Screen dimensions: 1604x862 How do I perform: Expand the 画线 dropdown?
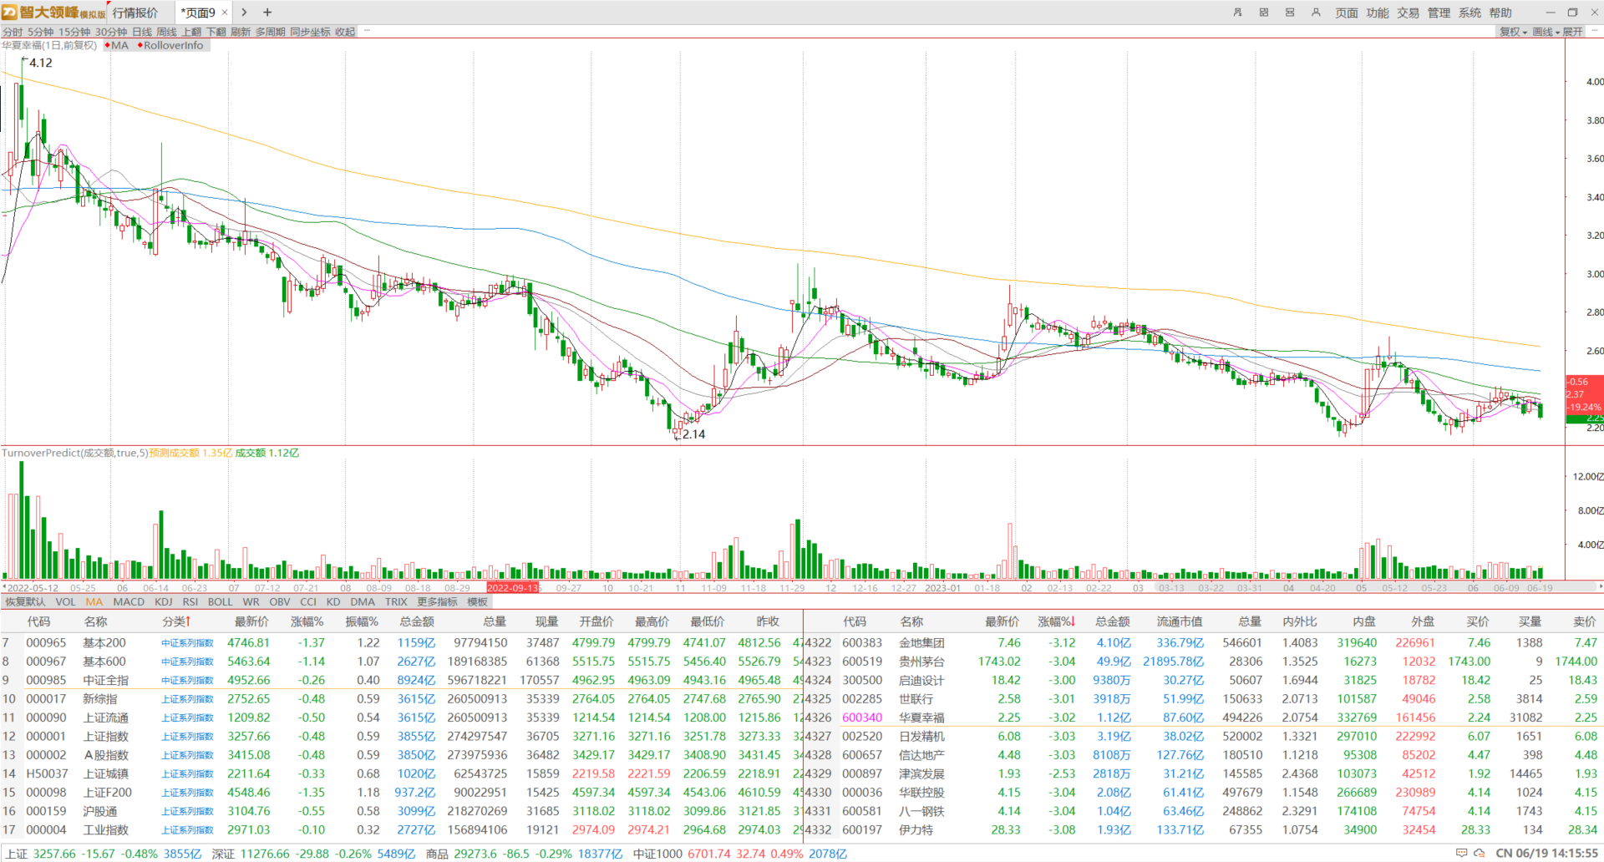pyautogui.click(x=1546, y=32)
